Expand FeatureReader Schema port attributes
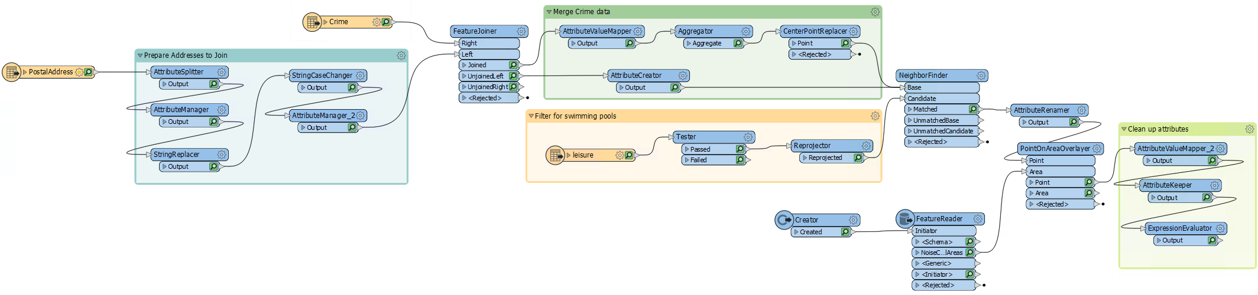The width and height of the screenshot is (1258, 295). (x=917, y=242)
